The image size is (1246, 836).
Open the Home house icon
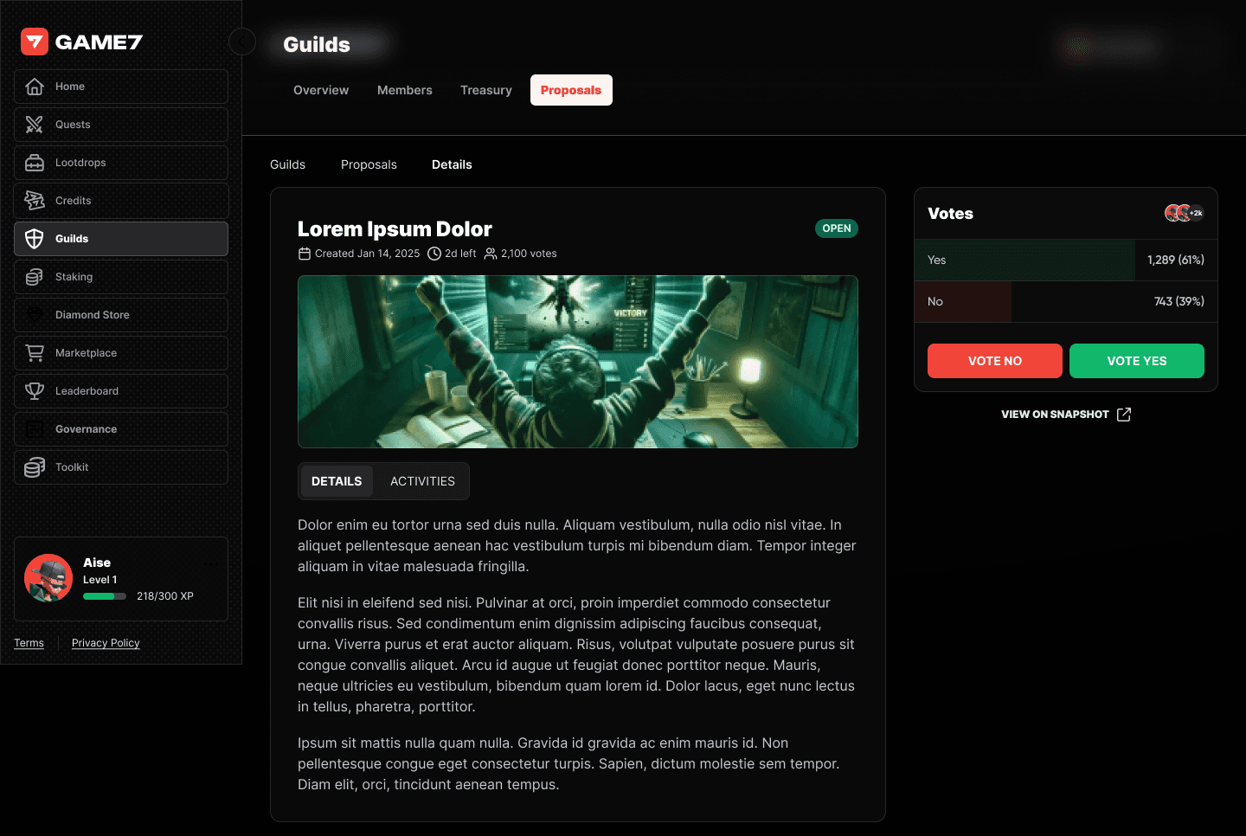[x=35, y=87]
